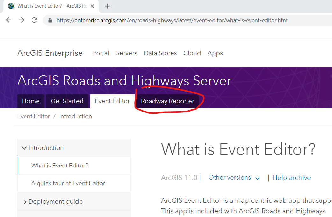Screen dimensions: 332x217
Task: Switch to the Get Started tab
Action: coord(67,101)
